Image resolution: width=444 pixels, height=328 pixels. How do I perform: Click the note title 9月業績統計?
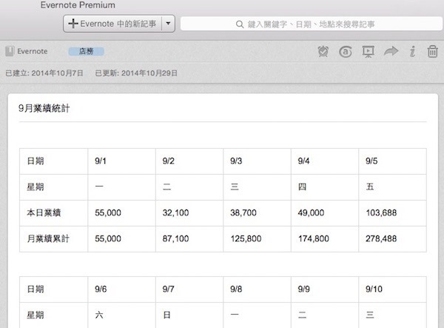tap(45, 109)
